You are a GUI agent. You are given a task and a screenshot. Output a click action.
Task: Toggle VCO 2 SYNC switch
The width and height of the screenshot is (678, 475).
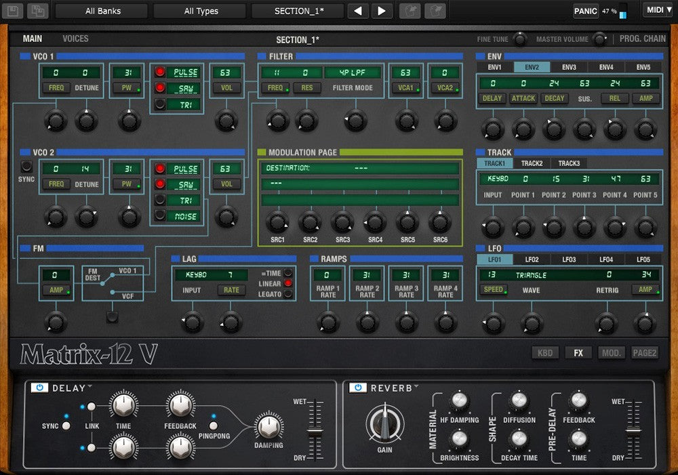(x=26, y=166)
